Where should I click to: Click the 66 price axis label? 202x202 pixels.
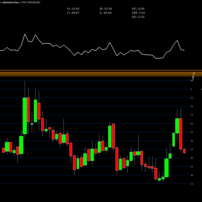pyautogui.click(x=192, y=124)
